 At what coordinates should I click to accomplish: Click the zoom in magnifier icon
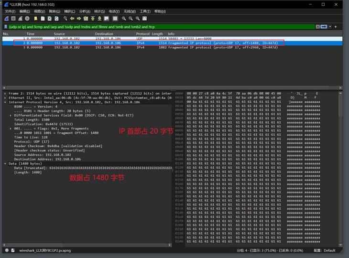click(x=123, y=19)
